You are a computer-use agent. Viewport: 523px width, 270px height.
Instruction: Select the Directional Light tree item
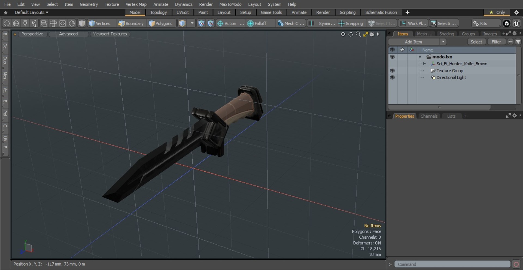[x=451, y=78]
